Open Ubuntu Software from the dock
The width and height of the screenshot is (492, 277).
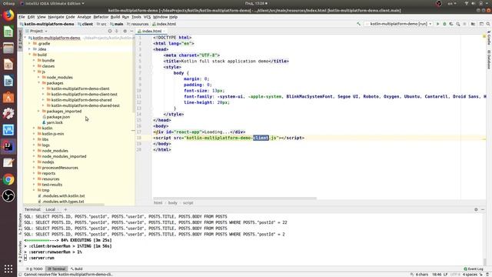pyautogui.click(x=8, y=98)
